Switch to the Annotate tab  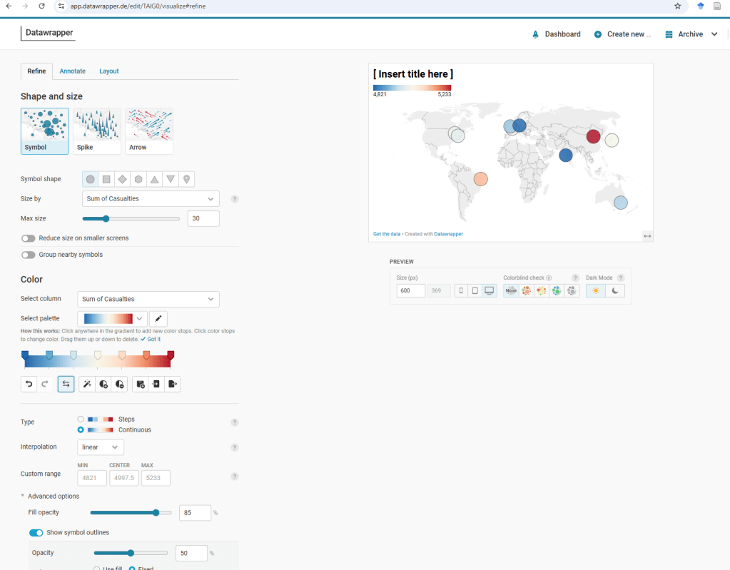click(72, 71)
